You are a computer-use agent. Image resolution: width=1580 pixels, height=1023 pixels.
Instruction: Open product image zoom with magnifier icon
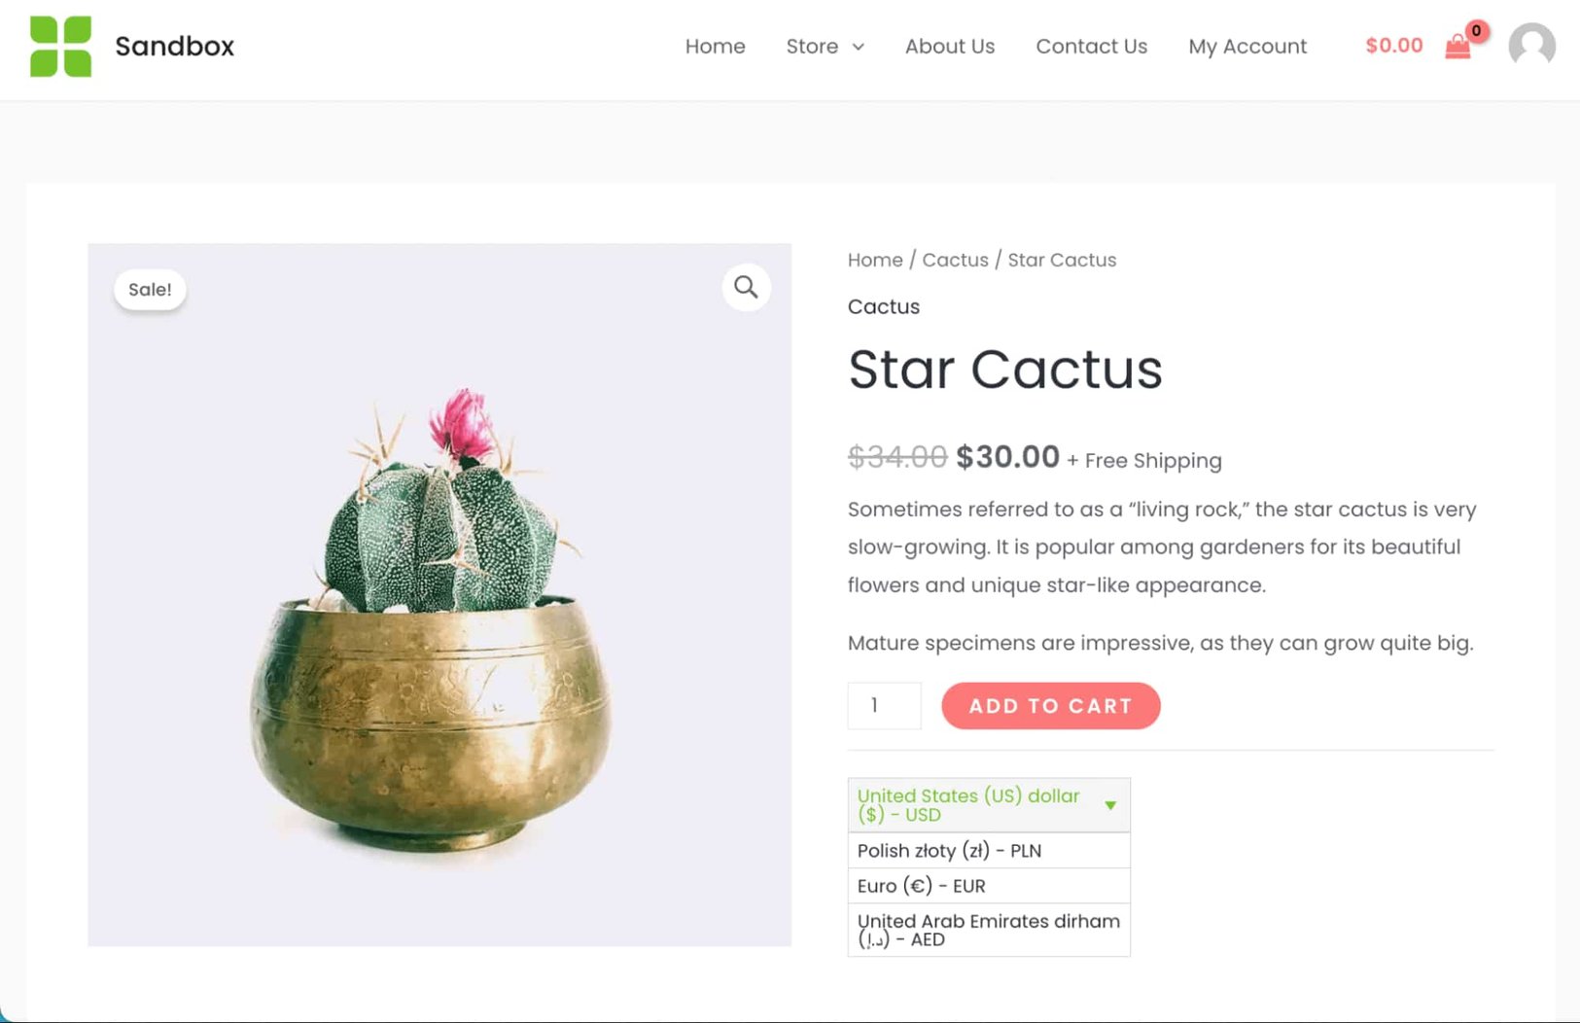click(x=745, y=287)
